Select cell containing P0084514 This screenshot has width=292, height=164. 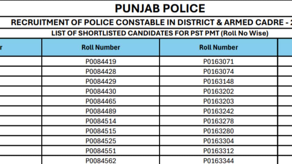(101, 121)
